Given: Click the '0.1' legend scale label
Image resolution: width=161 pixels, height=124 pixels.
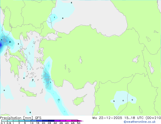Looking at the screenshot, I should click(x=3, y=123).
